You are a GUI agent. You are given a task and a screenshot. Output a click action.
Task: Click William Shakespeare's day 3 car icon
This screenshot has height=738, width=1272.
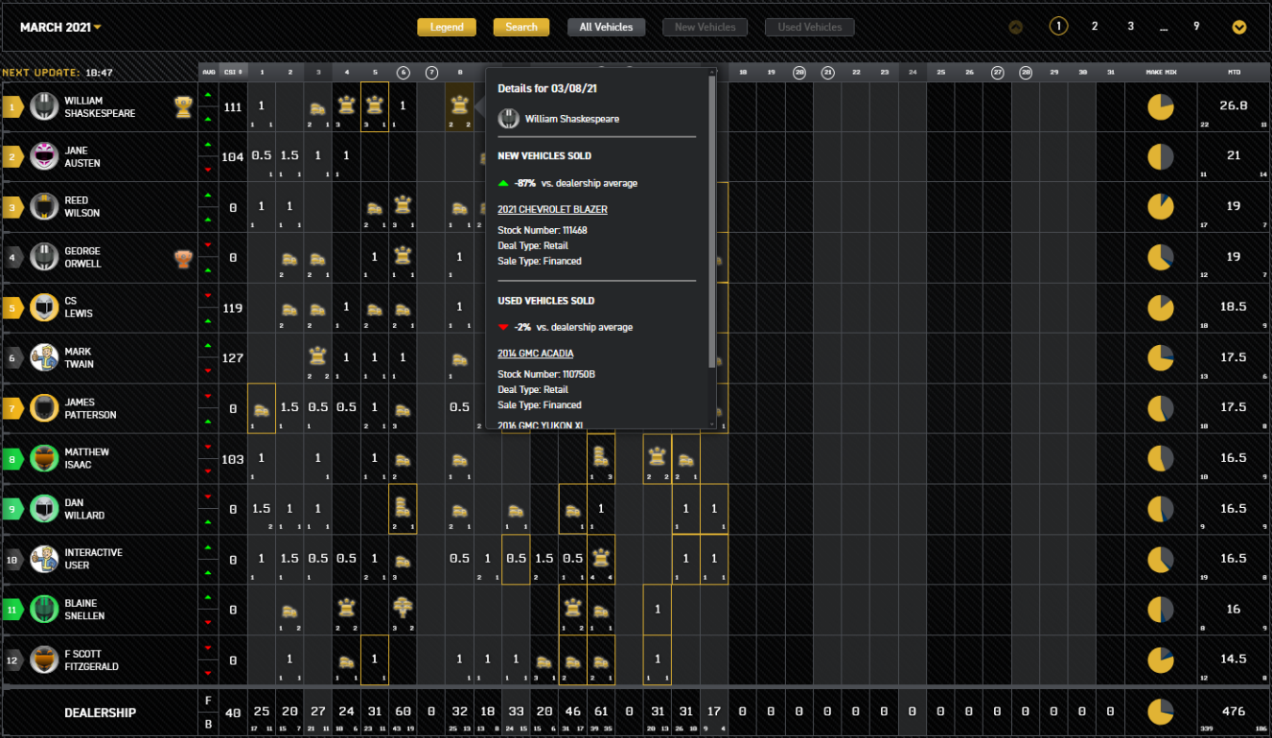click(x=317, y=108)
